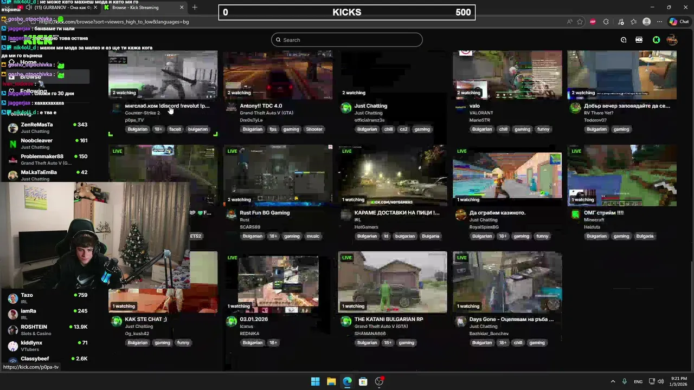
Task: Click officialramz3s channel avatar
Action: [346, 108]
